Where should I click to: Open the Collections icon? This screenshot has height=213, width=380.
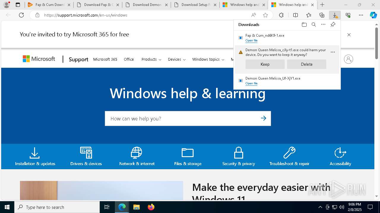322,15
